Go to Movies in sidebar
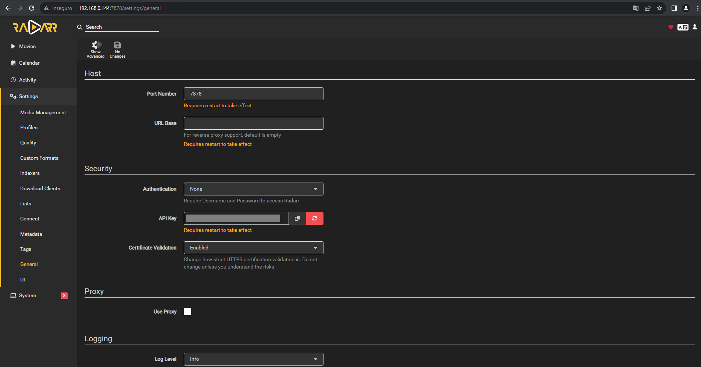701x367 pixels. point(27,46)
